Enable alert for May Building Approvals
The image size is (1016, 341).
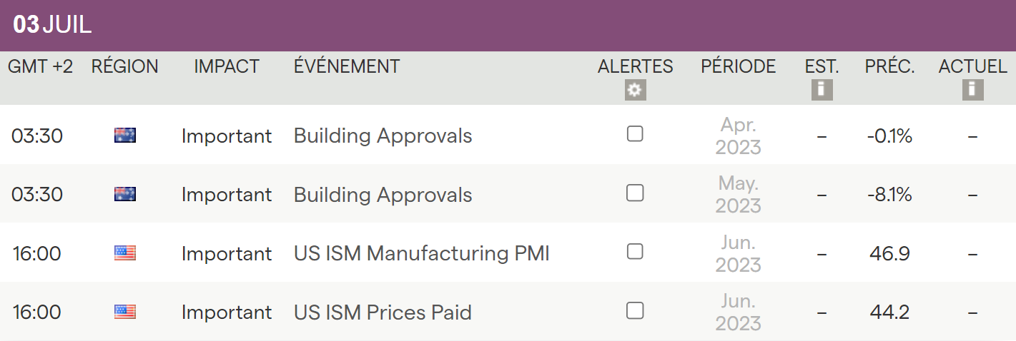tap(635, 193)
